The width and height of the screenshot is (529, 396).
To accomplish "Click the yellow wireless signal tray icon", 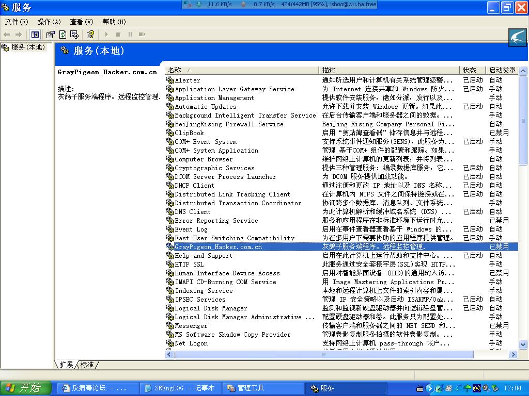I will 477,388.
